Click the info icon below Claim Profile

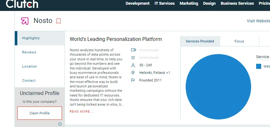click(x=60, y=124)
